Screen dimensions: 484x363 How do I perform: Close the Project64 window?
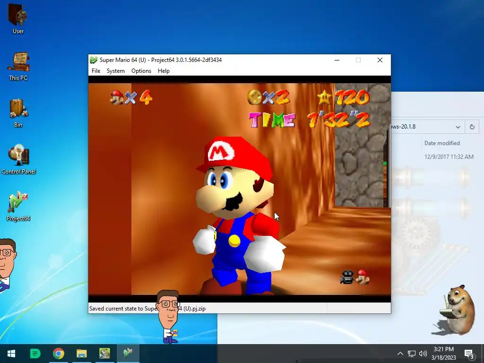click(x=380, y=60)
